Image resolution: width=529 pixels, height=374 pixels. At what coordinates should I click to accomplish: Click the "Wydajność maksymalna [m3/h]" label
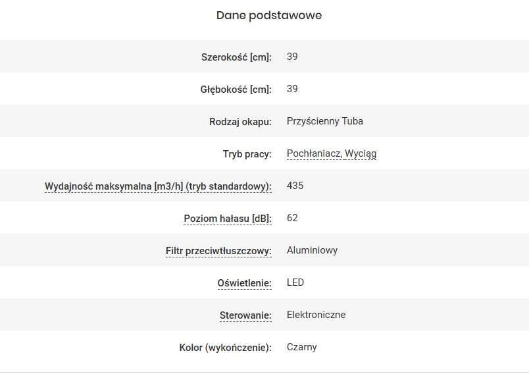(158, 186)
